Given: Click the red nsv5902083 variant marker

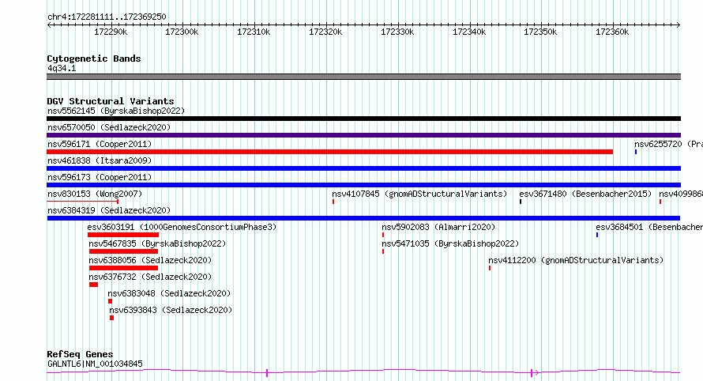Looking at the screenshot, I should [383, 235].
